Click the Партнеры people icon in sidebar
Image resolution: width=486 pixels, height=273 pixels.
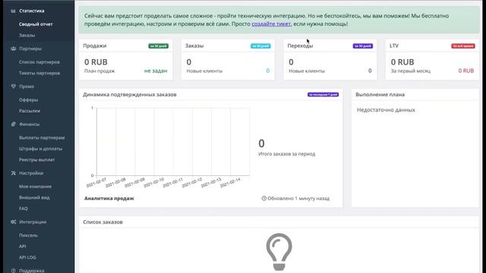point(13,49)
